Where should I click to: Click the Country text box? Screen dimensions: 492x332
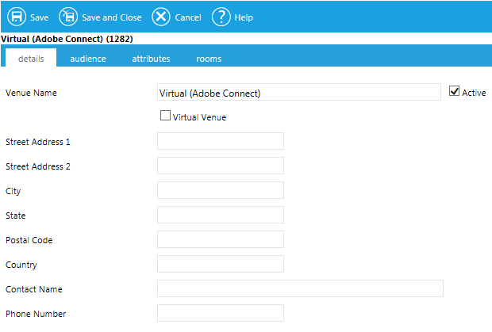(220, 264)
